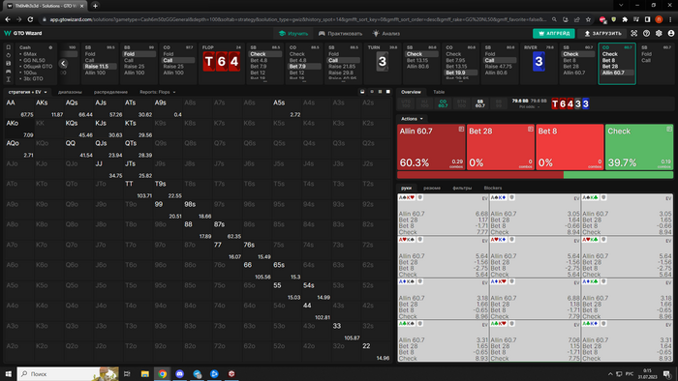Reload the browser page
The width and height of the screenshot is (678, 381).
(x=30, y=19)
